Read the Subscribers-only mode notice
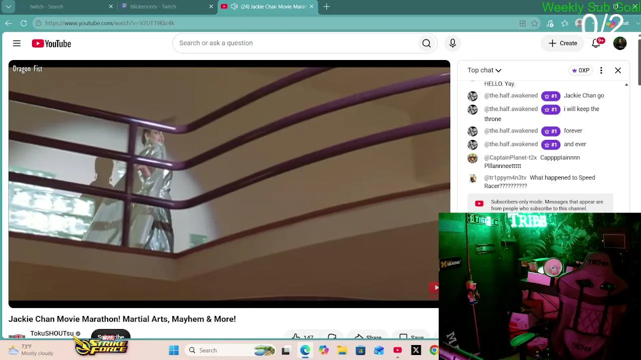641x360 pixels. (x=540, y=203)
